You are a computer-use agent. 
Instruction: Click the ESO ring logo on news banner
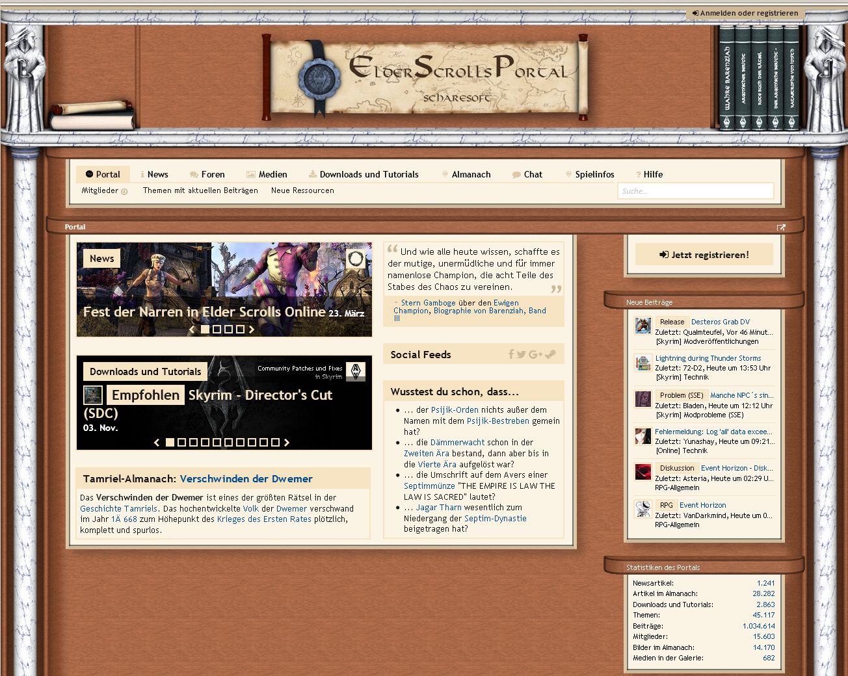point(356,259)
